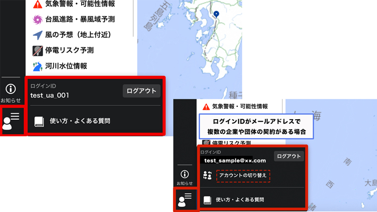
Task: Open 使い方・よくある質問 in right panel
Action: [240, 199]
